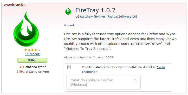This screenshot has height=95, width=188.
Task: Click the small FireTray icon beside the title
Action: pyautogui.click(x=68, y=11)
